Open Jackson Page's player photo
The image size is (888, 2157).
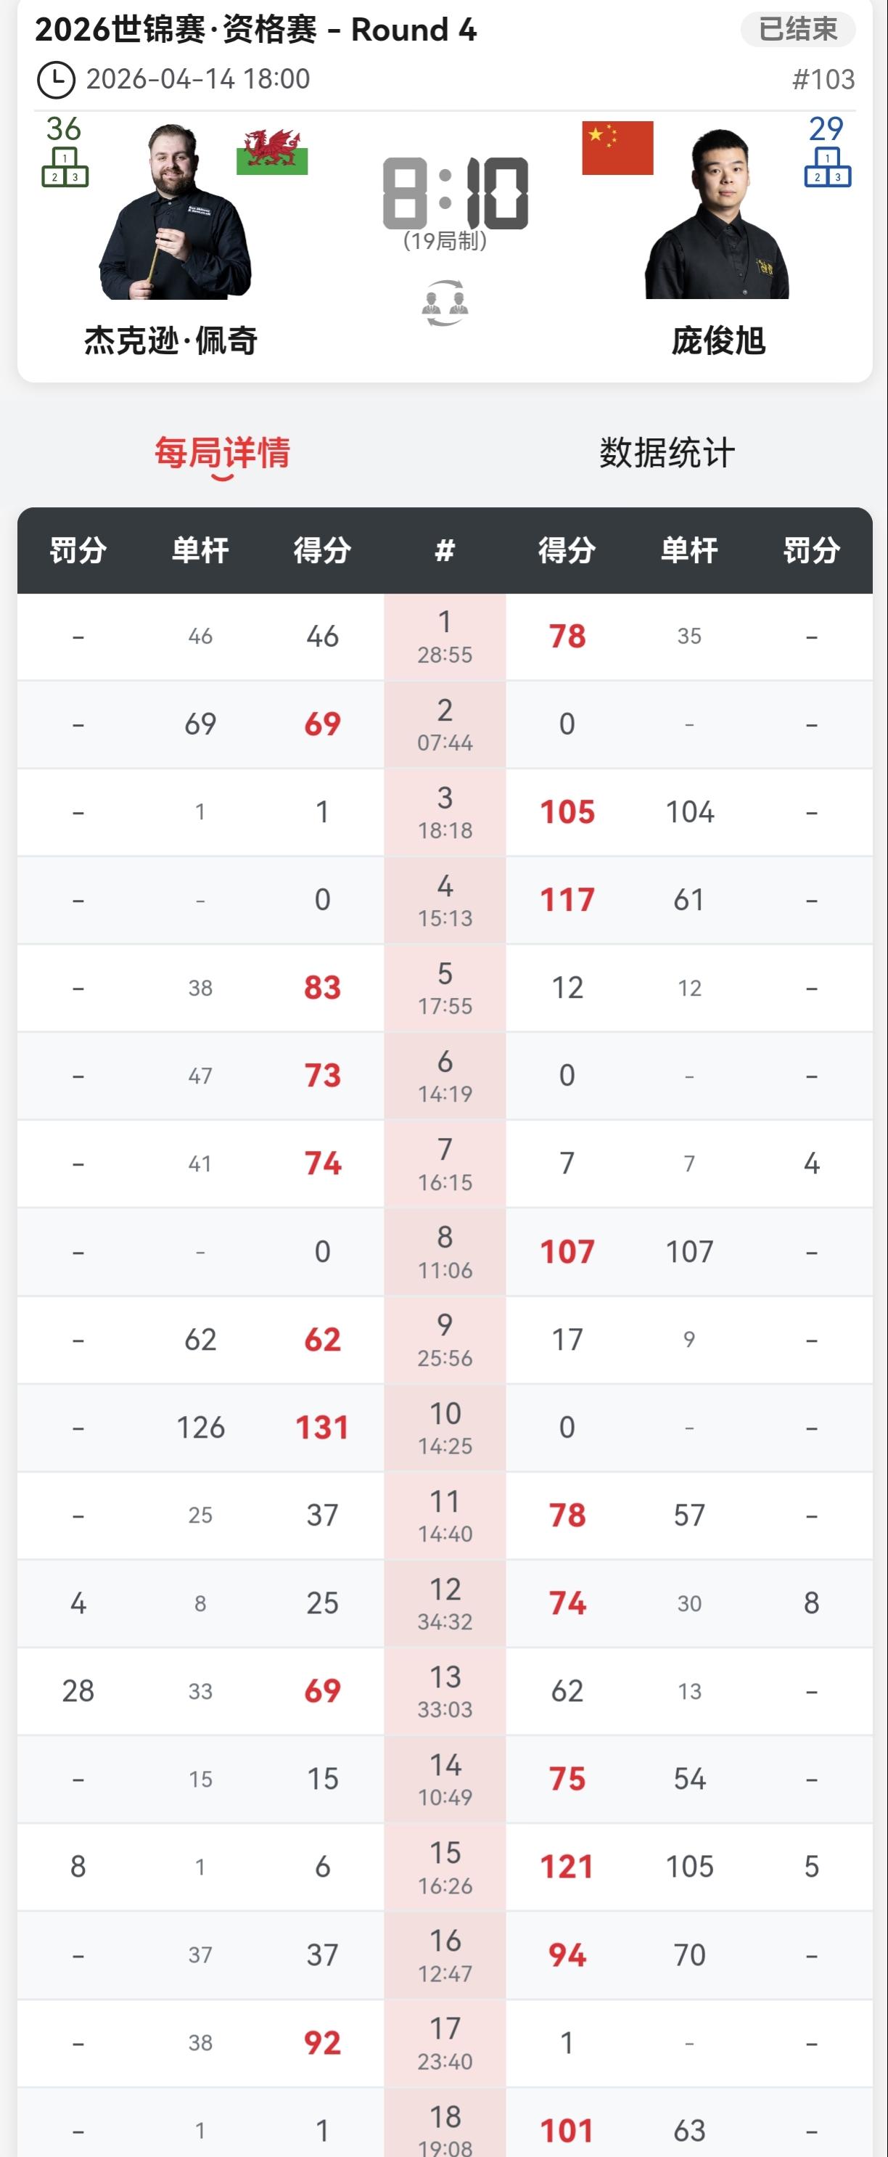pos(175,212)
